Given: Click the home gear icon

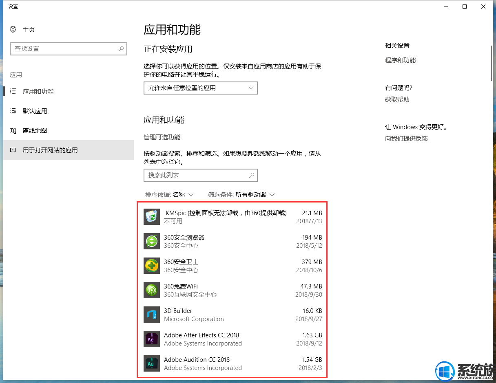Looking at the screenshot, I should tap(13, 29).
